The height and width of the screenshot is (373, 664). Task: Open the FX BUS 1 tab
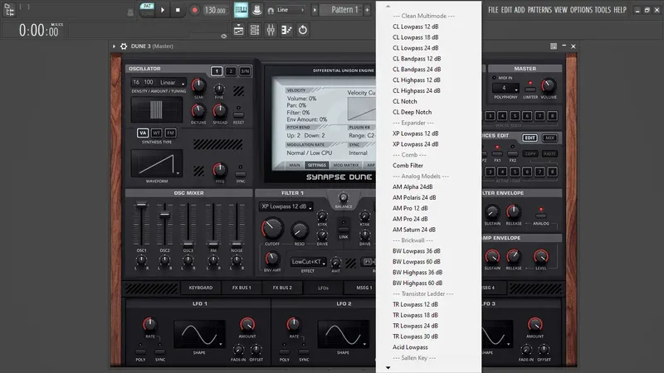coord(242,288)
